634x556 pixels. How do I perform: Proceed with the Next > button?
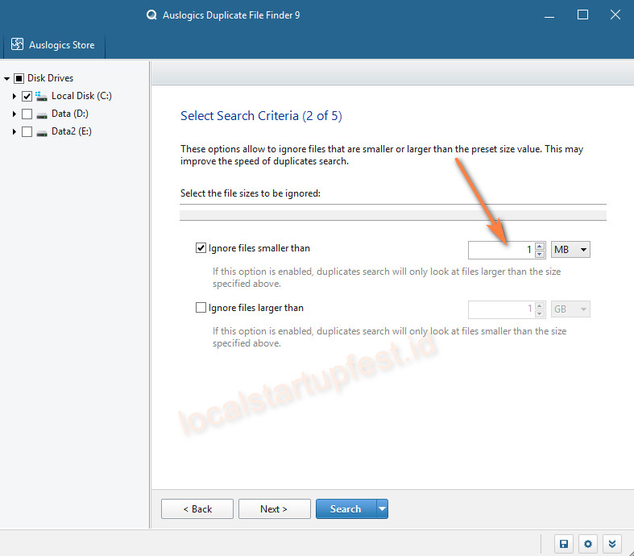pos(275,508)
